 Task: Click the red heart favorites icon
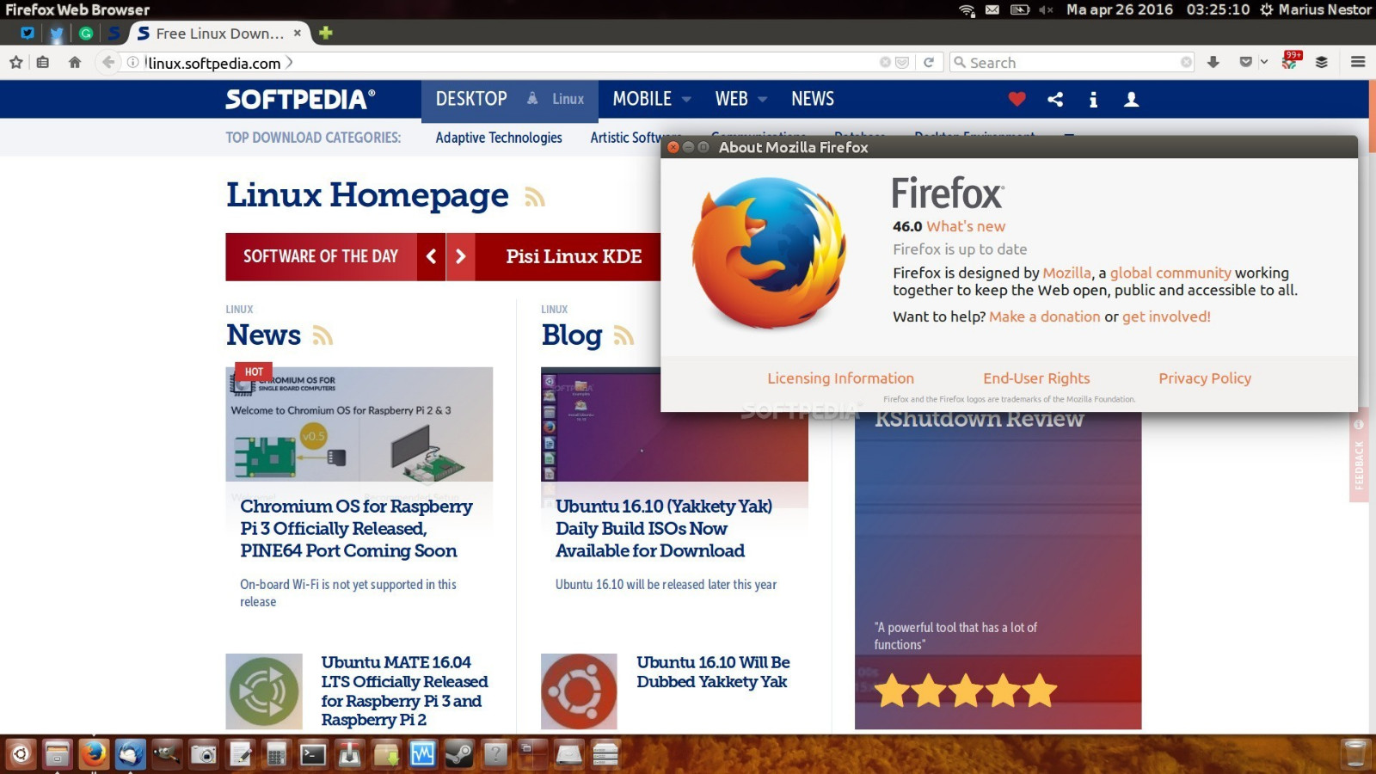click(x=1017, y=99)
